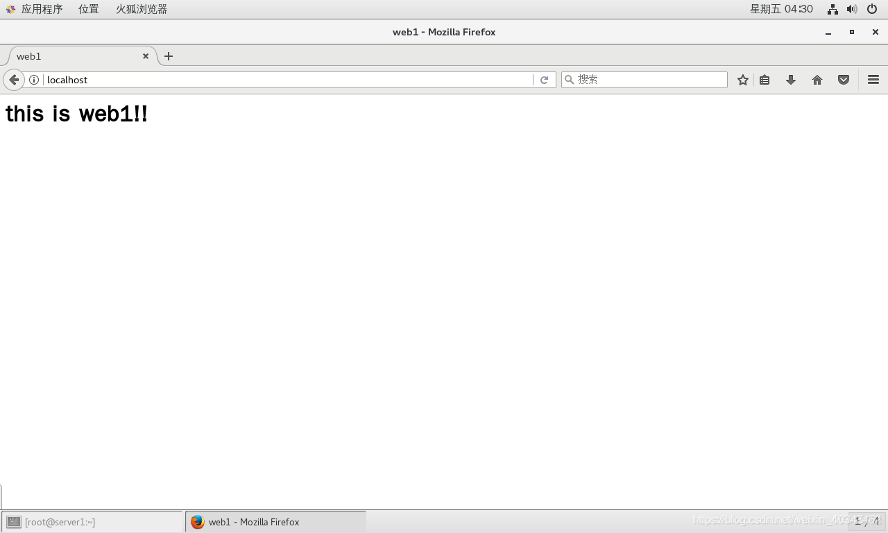Open the Downloads panel arrow

(x=791, y=80)
